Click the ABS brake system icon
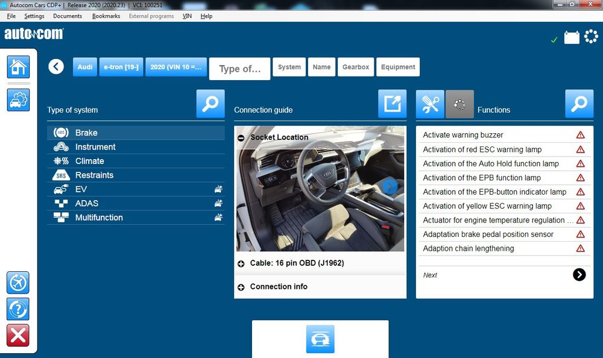The image size is (603, 358). point(61,133)
